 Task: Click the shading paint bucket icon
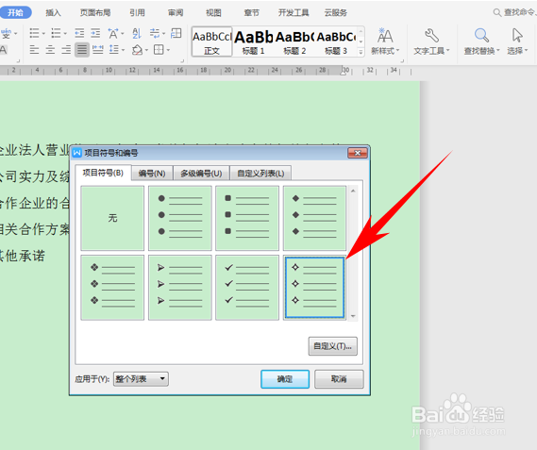pyautogui.click(x=138, y=50)
